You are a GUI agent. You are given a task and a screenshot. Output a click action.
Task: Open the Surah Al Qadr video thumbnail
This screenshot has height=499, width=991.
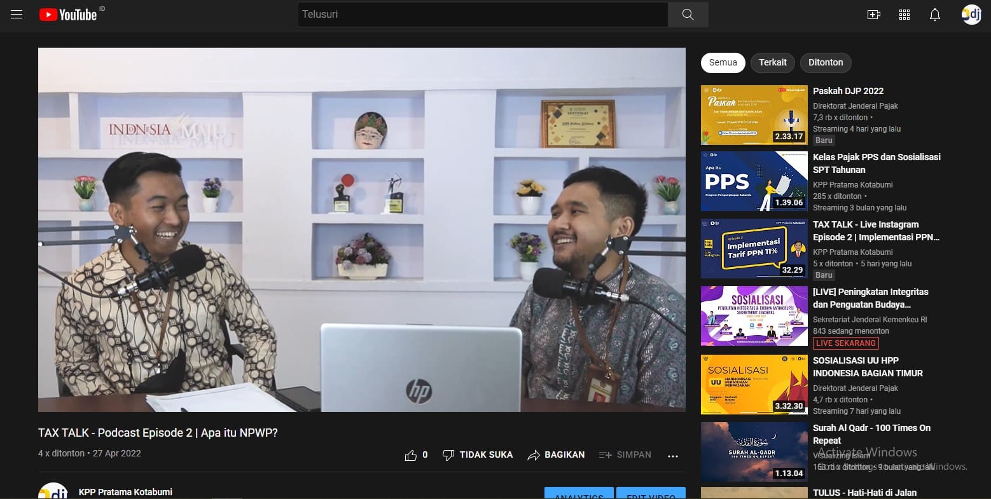[754, 452]
